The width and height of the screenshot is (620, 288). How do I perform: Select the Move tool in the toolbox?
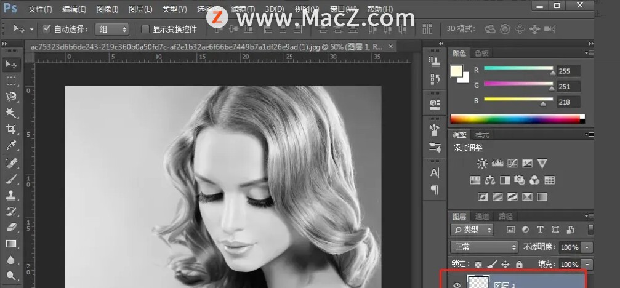11,65
